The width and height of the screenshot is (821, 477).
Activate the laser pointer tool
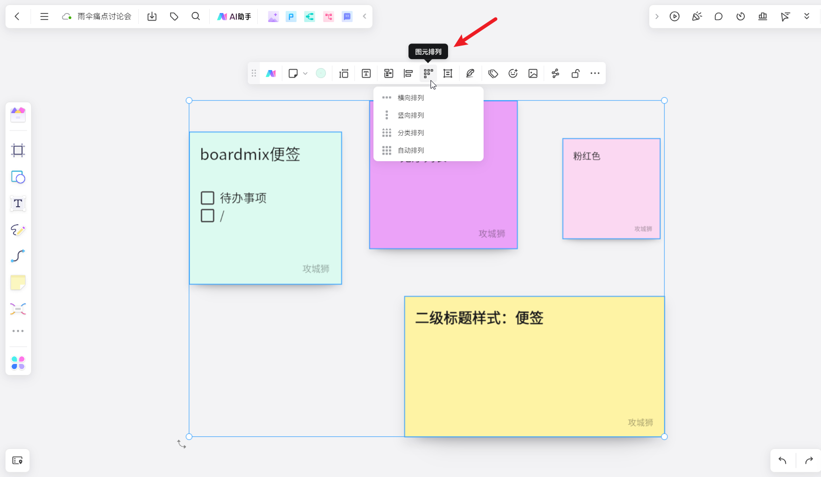click(784, 16)
